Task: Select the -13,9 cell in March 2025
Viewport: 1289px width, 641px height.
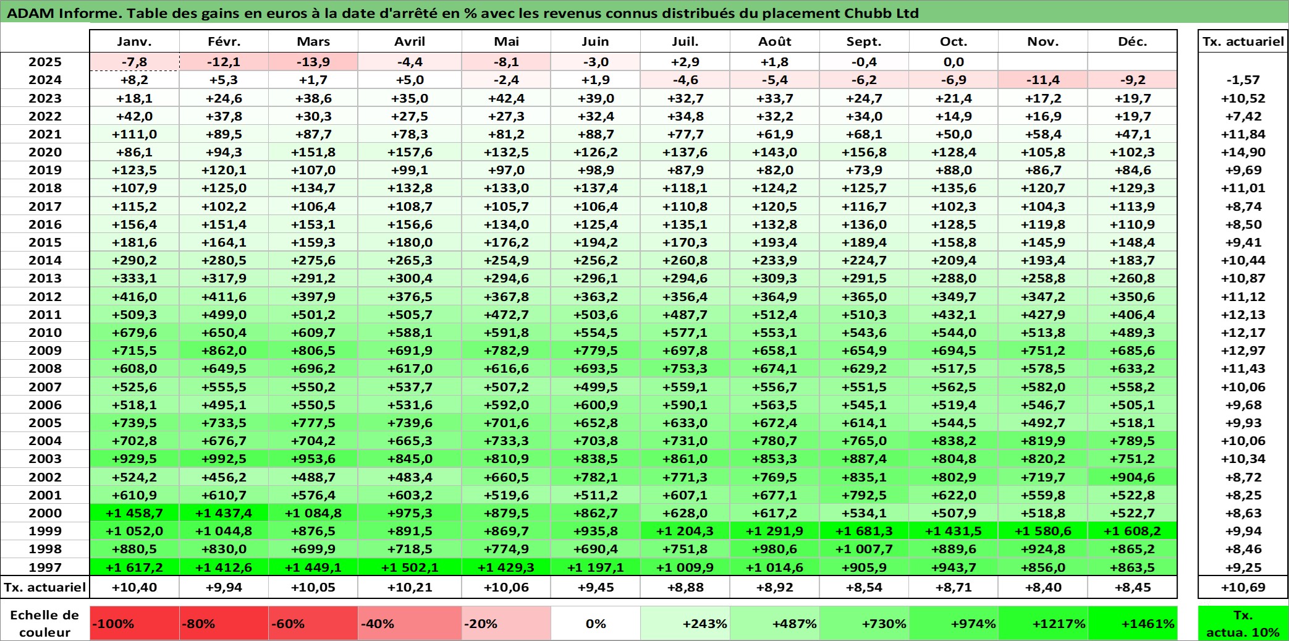Action: coord(313,62)
